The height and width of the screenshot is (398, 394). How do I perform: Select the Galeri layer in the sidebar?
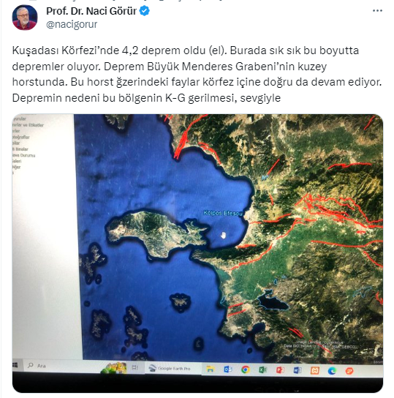tap(17, 161)
